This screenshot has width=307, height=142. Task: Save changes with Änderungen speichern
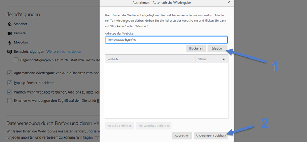coord(211,136)
